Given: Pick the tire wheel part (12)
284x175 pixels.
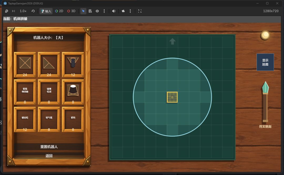Looking at the screenshot, I should [73, 65].
